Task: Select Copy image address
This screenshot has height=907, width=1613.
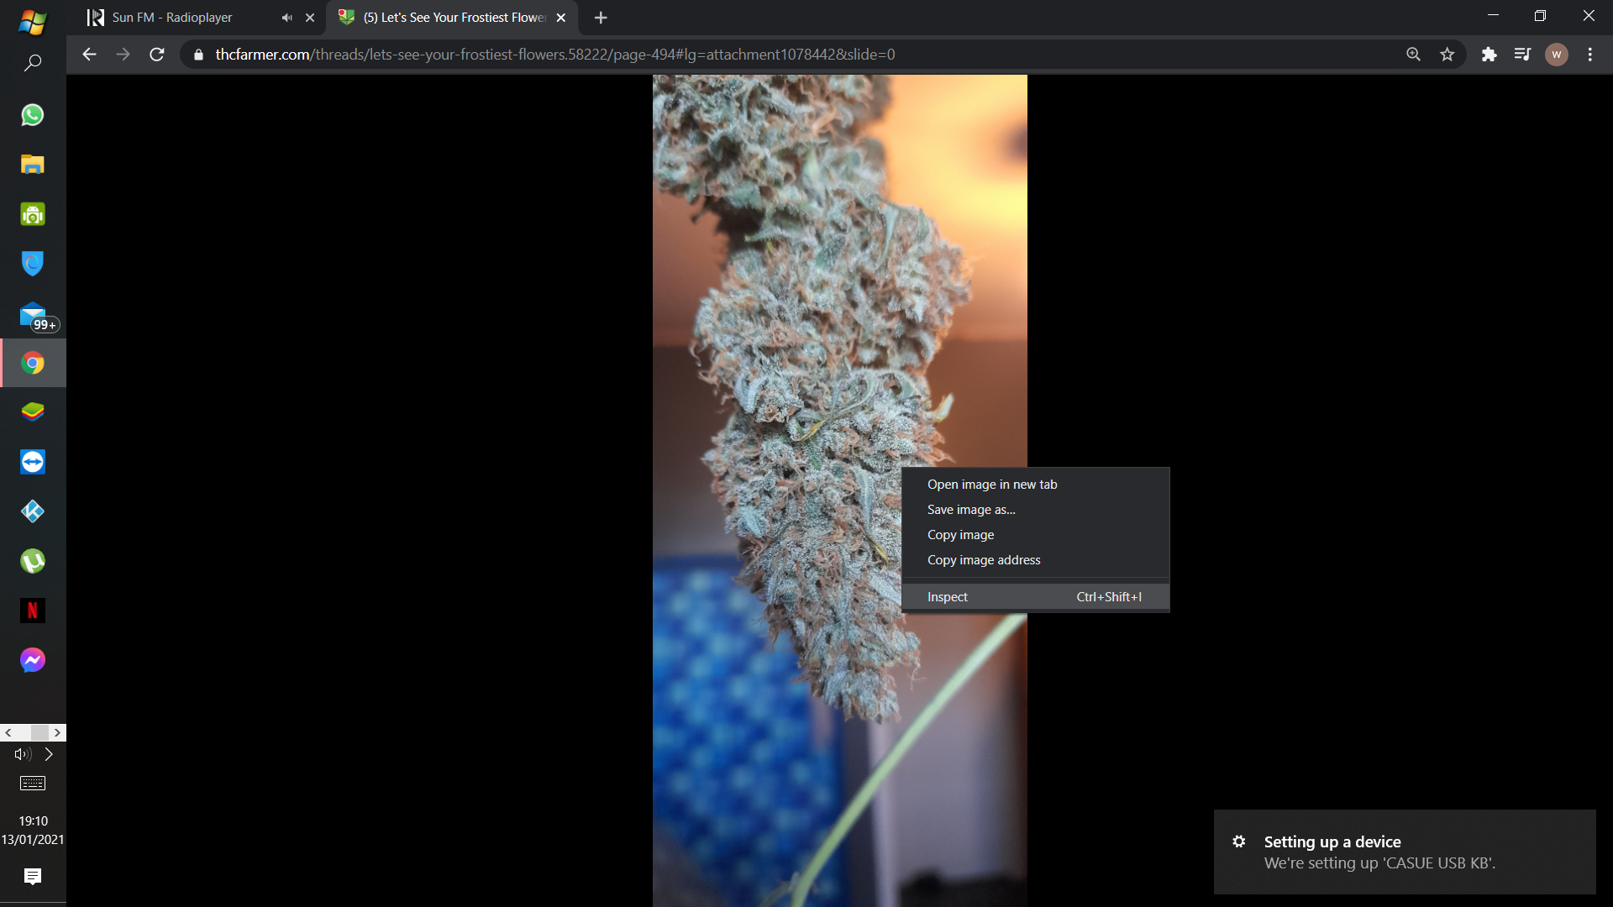Action: [1035, 560]
